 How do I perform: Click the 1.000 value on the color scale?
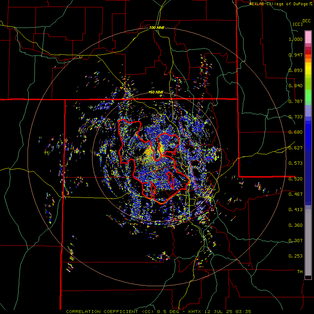click(x=296, y=39)
